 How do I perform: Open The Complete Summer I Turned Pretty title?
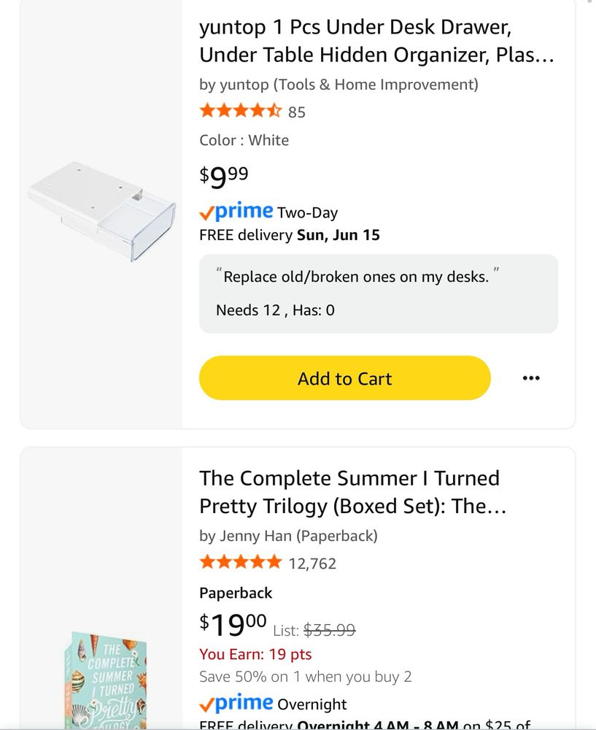[352, 492]
